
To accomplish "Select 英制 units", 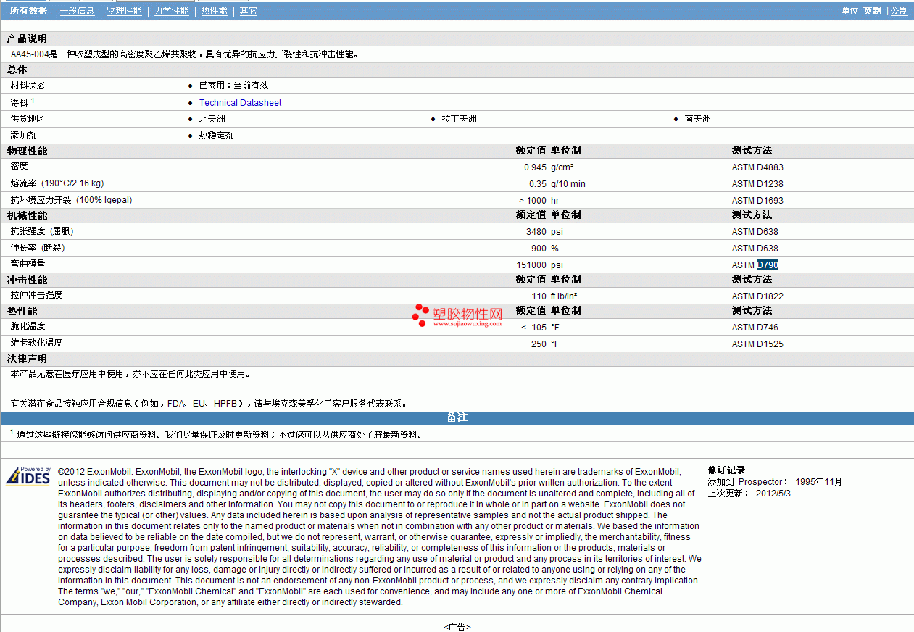I will click(872, 11).
